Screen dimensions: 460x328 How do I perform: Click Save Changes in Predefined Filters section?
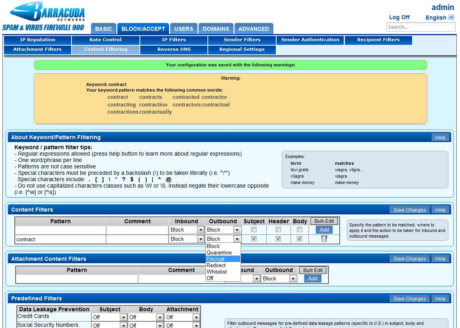410,299
